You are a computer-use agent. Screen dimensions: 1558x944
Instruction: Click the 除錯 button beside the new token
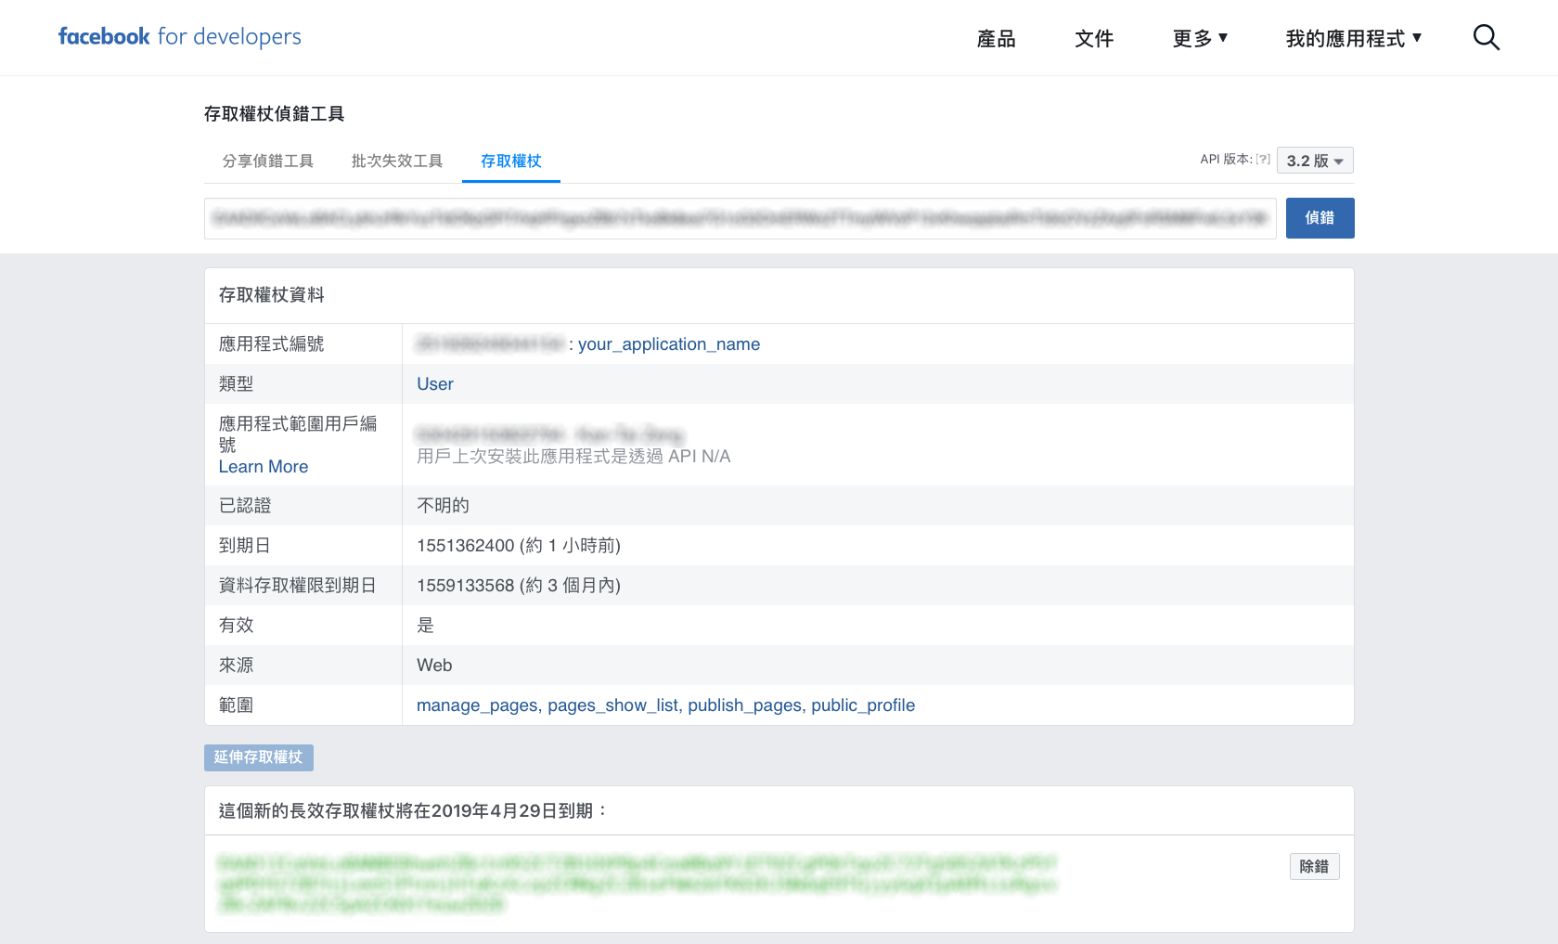pyautogui.click(x=1314, y=866)
